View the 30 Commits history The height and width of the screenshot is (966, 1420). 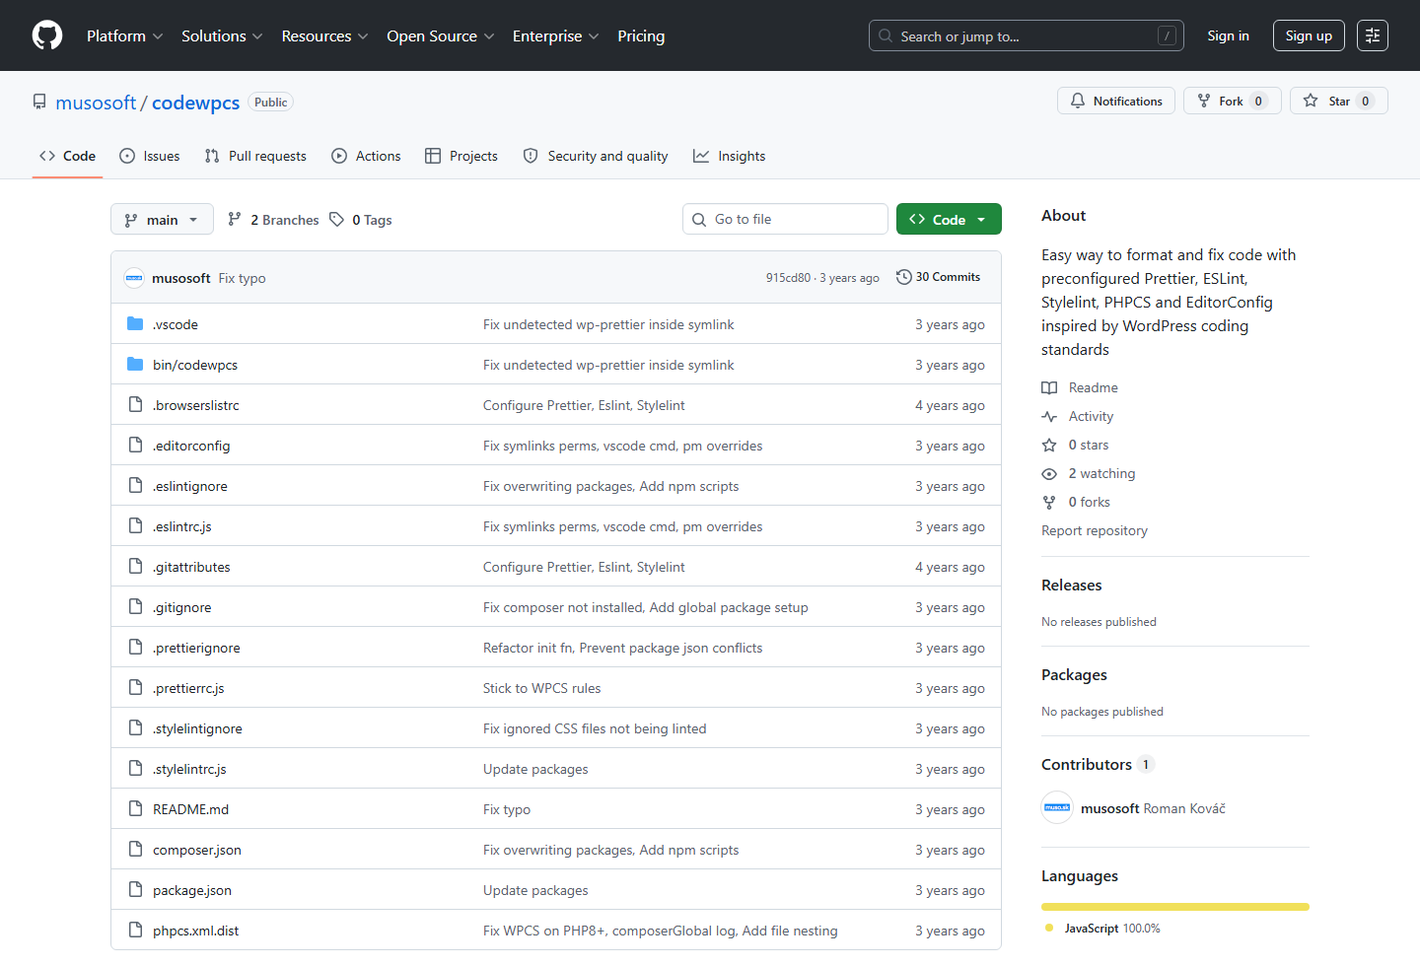[x=938, y=277]
